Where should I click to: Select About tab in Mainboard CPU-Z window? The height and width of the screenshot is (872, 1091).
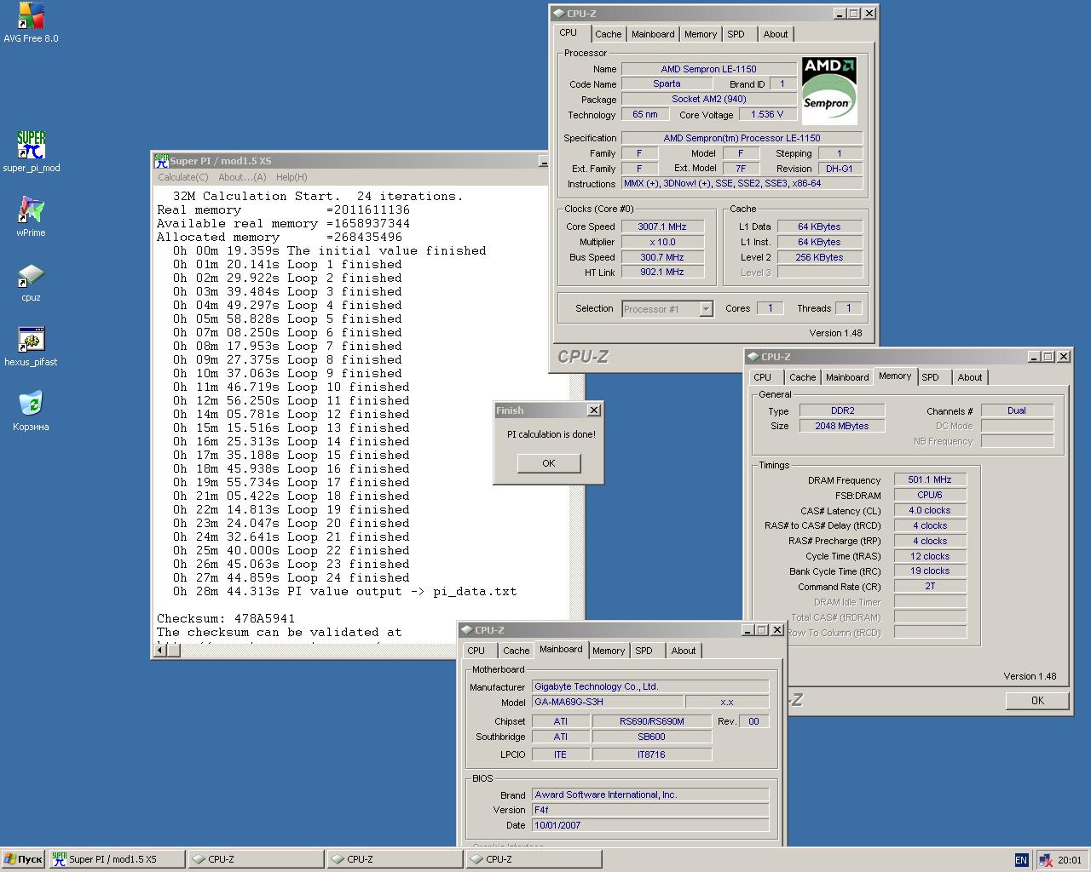point(684,651)
